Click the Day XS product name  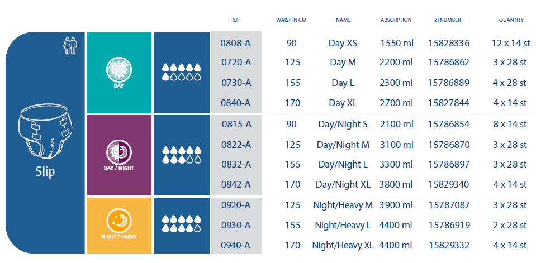343,43
